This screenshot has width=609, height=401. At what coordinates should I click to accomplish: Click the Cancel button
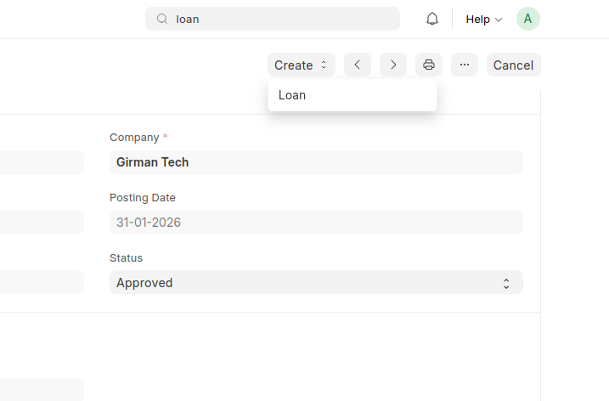click(514, 65)
